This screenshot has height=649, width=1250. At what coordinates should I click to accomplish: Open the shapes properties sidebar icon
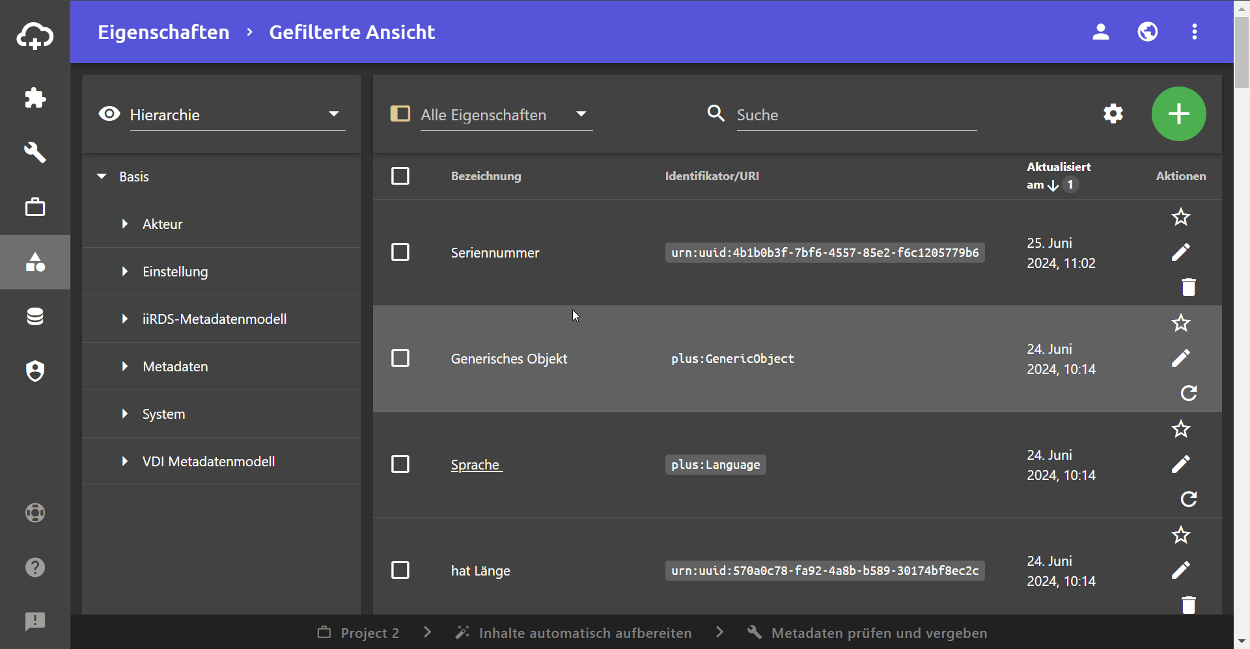[35, 262]
